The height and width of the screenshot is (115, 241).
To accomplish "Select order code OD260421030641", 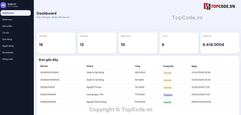I will [49, 72].
